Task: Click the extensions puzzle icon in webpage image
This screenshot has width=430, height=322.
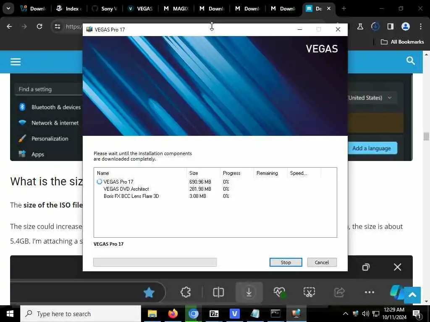Action: click(186, 292)
